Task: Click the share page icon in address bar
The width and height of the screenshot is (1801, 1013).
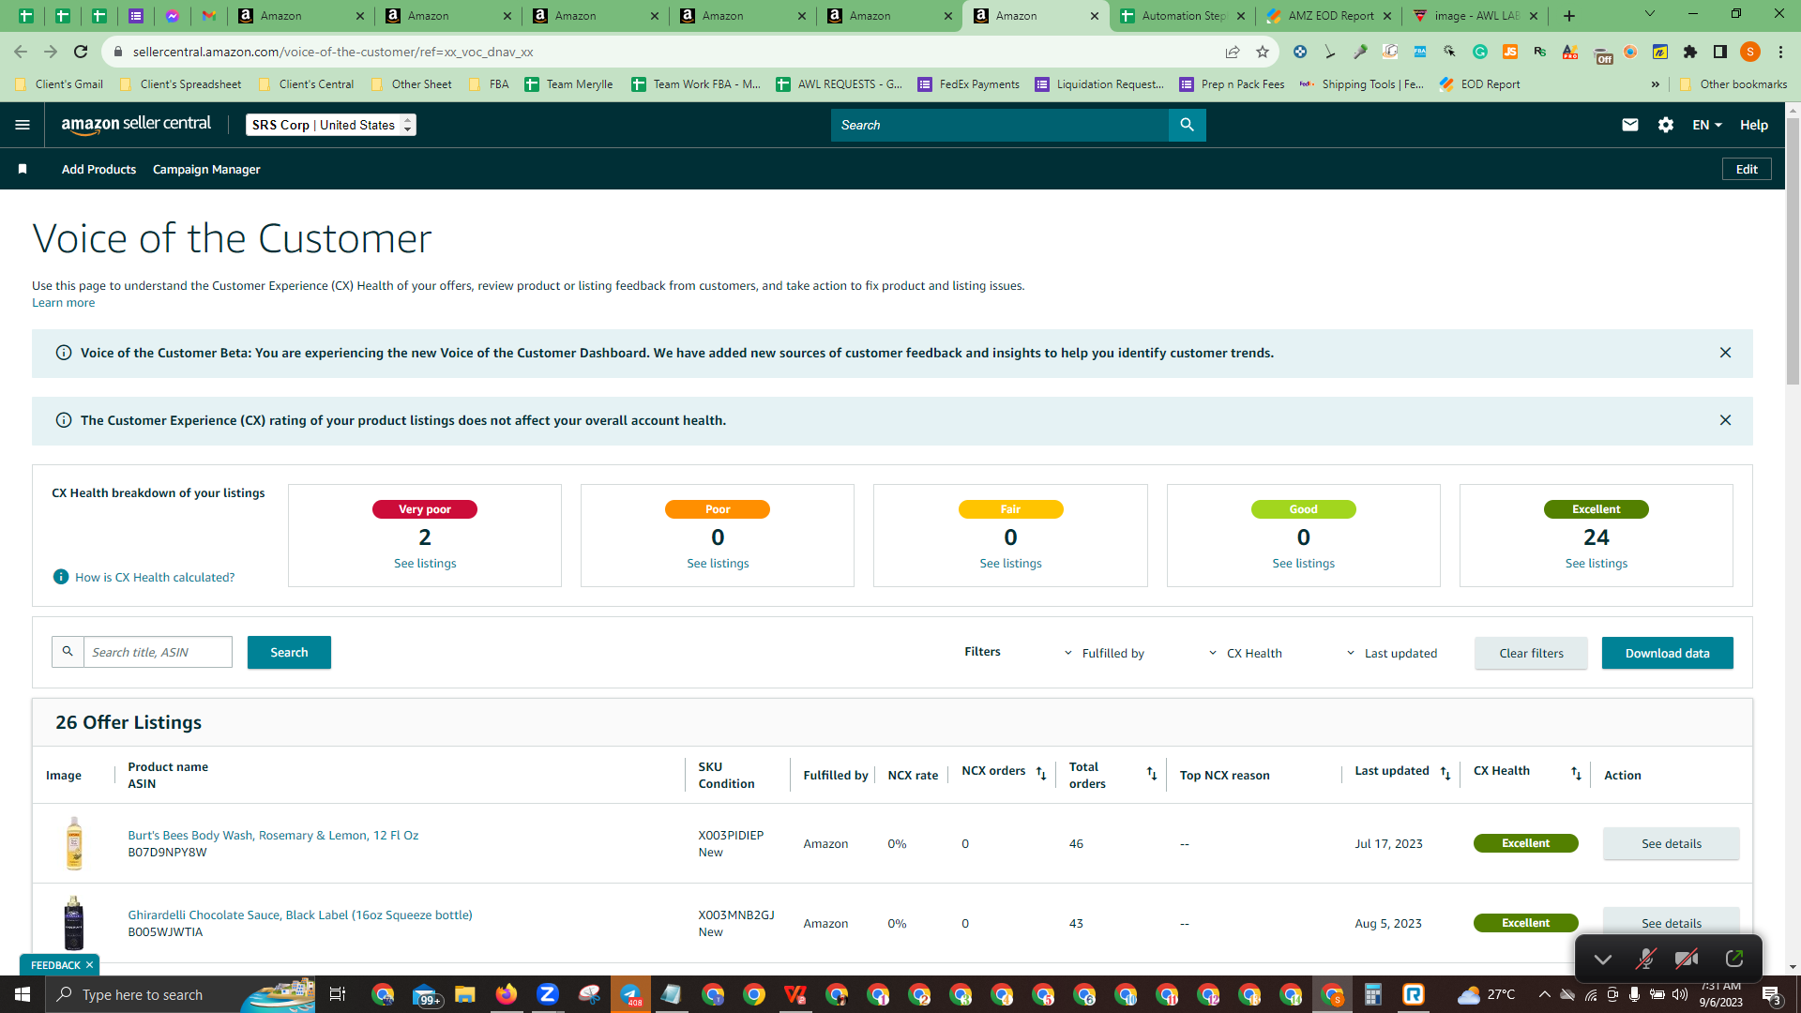Action: (x=1233, y=52)
